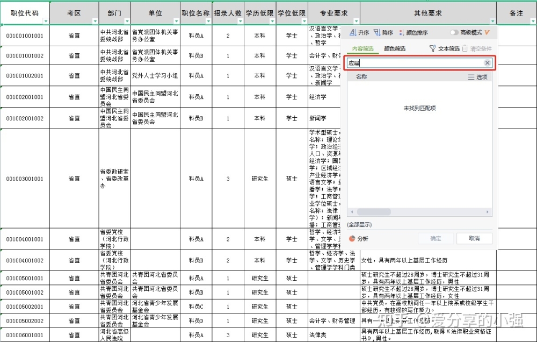Open the 学位低限 column filter dropdown
Image resolution: width=537 pixels, height=342 pixels.
[x=304, y=22]
